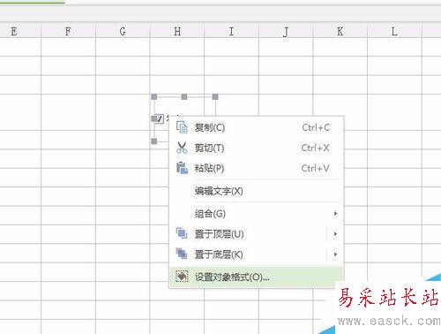Toggle the checkbox form control
441x334 pixels.
(x=160, y=118)
